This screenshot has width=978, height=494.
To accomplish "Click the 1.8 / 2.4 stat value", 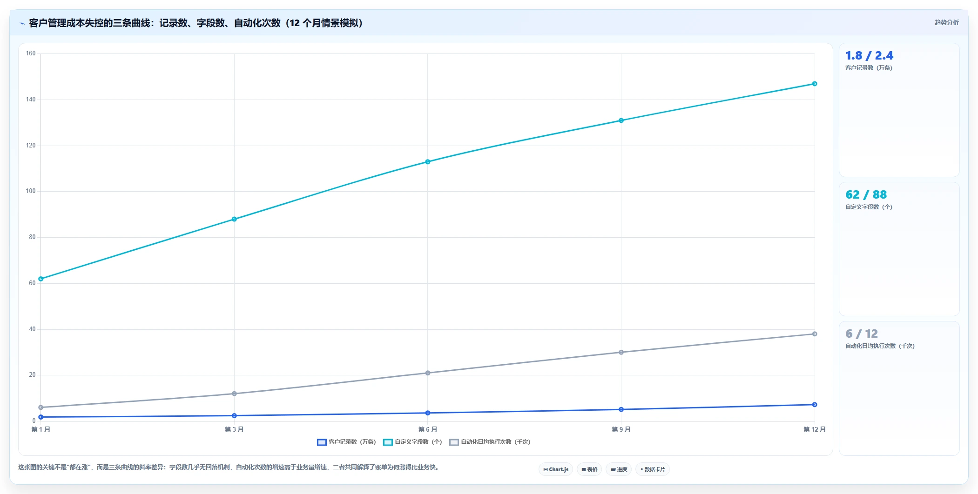I will pos(869,56).
